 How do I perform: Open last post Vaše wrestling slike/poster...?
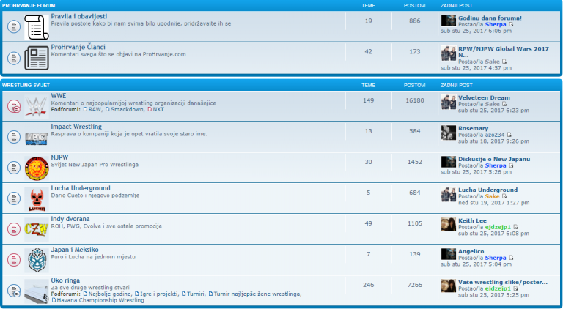click(503, 283)
